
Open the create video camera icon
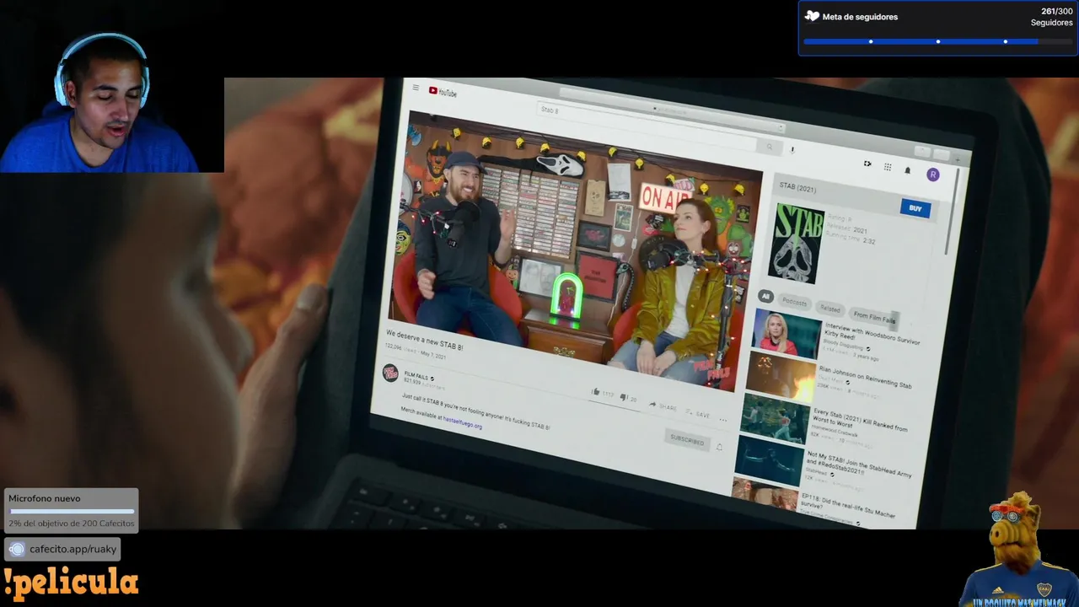[867, 164]
